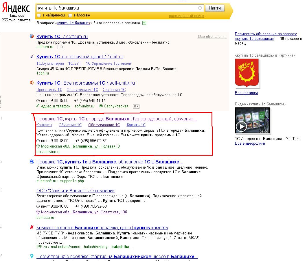
Task: Click the 18+ badge next to Серпуховская
Action: coord(136,107)
